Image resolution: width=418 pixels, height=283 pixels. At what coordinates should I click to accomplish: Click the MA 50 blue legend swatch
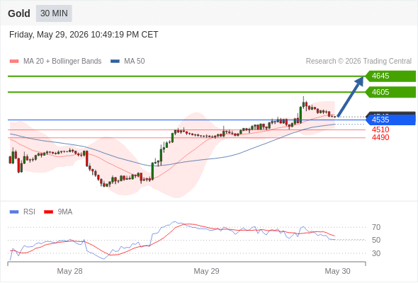point(115,62)
